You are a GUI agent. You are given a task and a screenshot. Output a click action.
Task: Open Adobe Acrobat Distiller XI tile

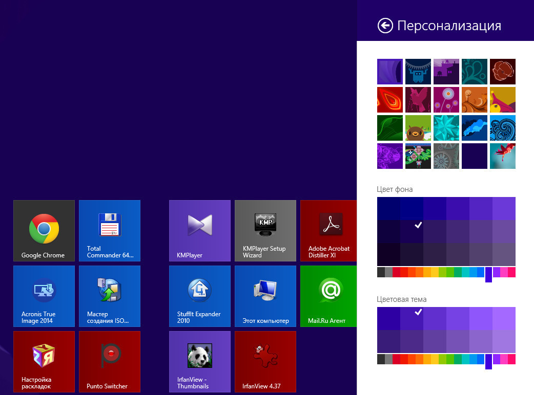click(x=331, y=230)
